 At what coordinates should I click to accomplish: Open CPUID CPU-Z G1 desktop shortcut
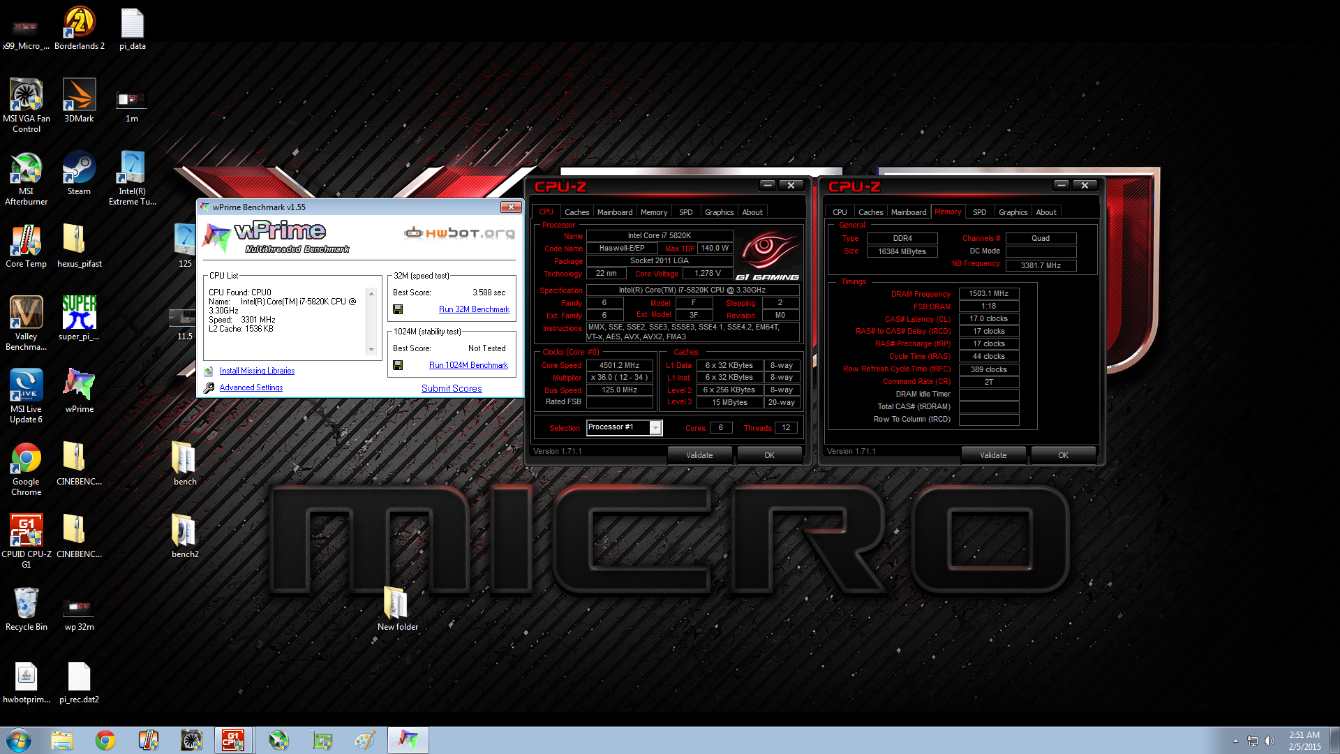pyautogui.click(x=26, y=541)
